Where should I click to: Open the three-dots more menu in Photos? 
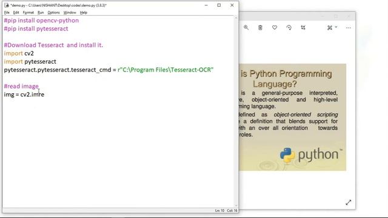349,28
